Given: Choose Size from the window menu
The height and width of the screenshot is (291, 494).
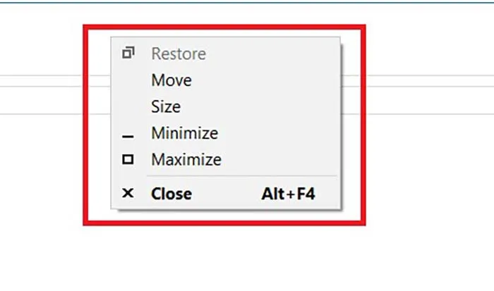Looking at the screenshot, I should click(166, 107).
